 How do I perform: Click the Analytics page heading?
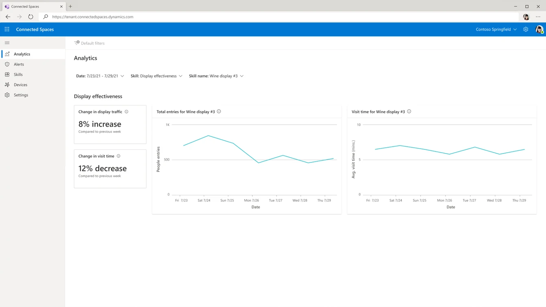(x=86, y=58)
